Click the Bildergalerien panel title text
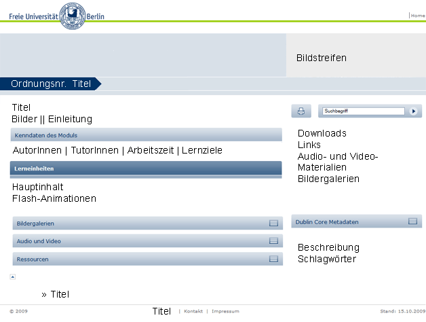 pos(35,223)
